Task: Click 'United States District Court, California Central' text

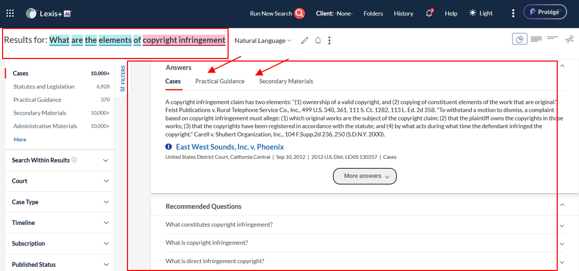Action: tap(218, 157)
